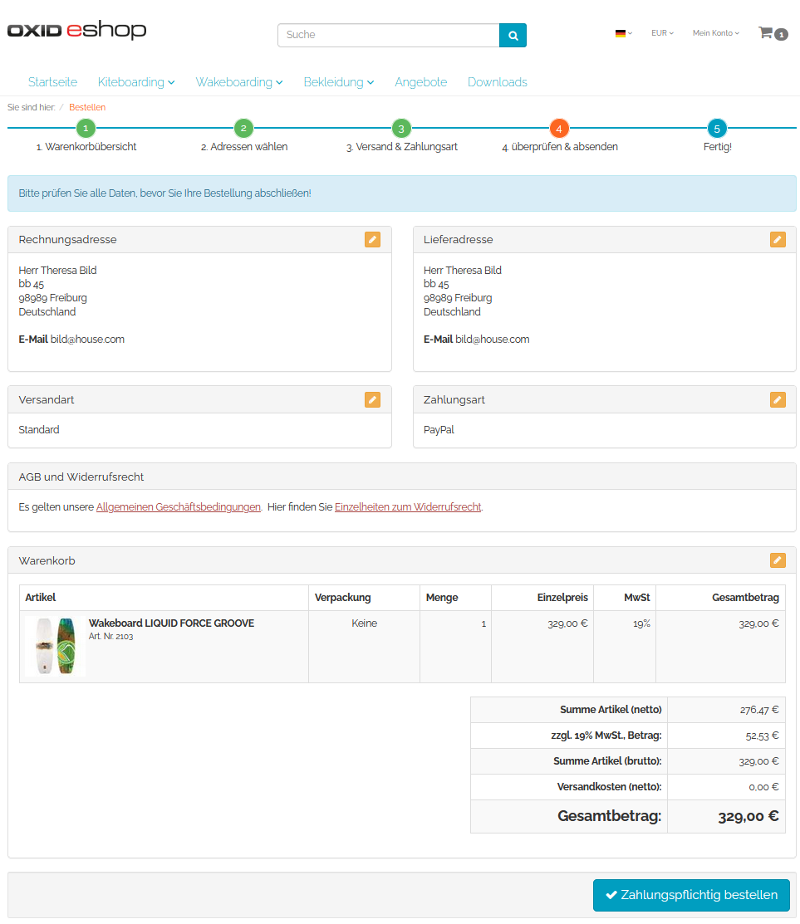Open the shopping cart icon

point(772,34)
